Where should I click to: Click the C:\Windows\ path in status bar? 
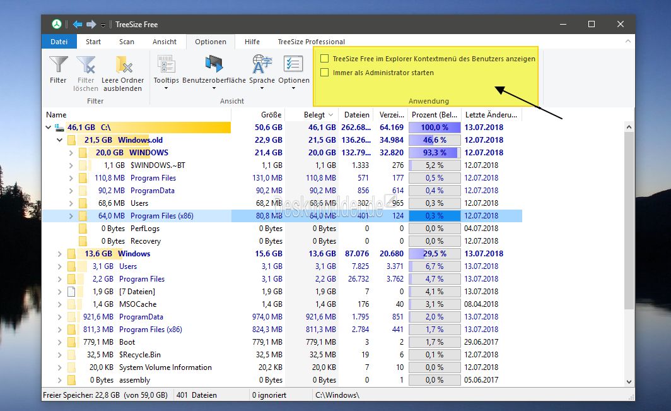[337, 395]
